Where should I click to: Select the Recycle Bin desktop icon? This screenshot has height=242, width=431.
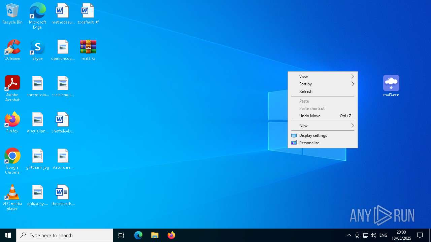click(12, 14)
